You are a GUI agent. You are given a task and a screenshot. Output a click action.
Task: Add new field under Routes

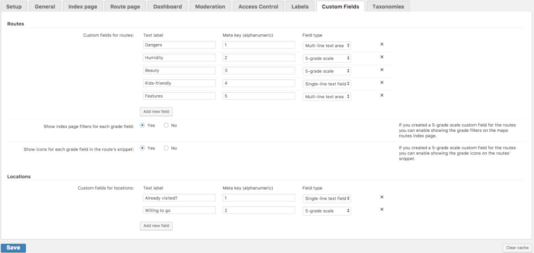[x=156, y=111]
